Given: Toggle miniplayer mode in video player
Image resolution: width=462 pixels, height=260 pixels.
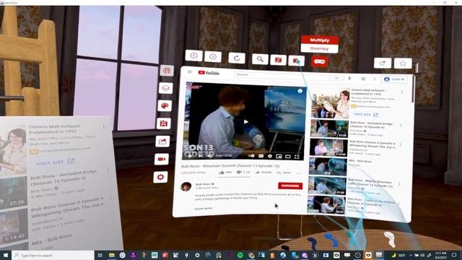Looking at the screenshot, I should click(x=279, y=157).
